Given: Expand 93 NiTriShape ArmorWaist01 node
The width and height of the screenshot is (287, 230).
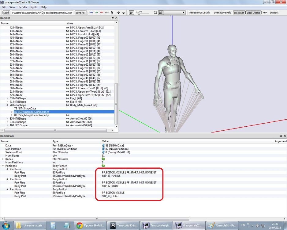Looking at the screenshot, I should point(7,122).
